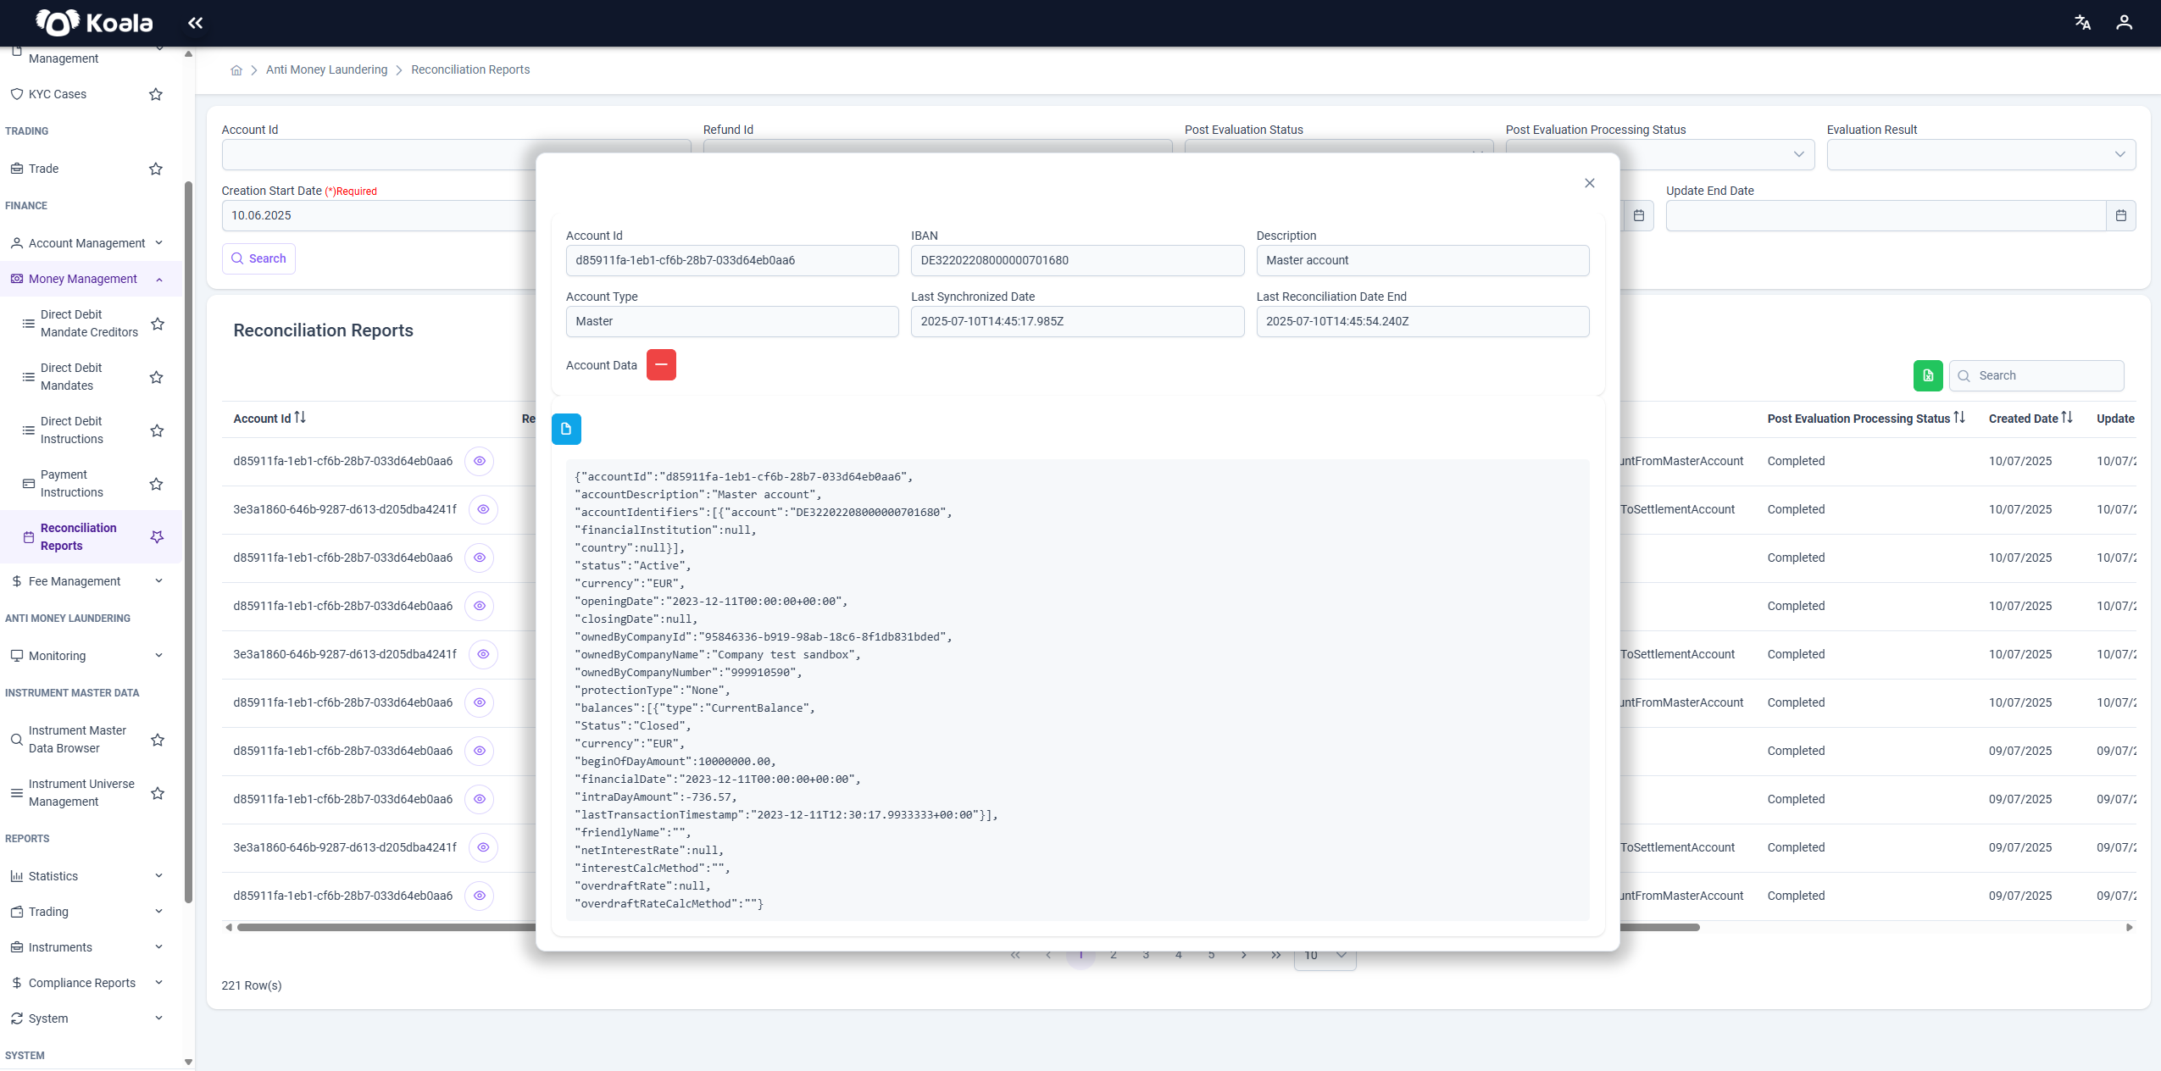The width and height of the screenshot is (2161, 1071).
Task: Copy JSON with blue document icon
Action: pyautogui.click(x=566, y=430)
